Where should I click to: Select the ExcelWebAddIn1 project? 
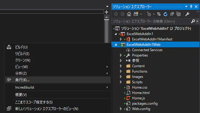pyautogui.click(x=140, y=34)
